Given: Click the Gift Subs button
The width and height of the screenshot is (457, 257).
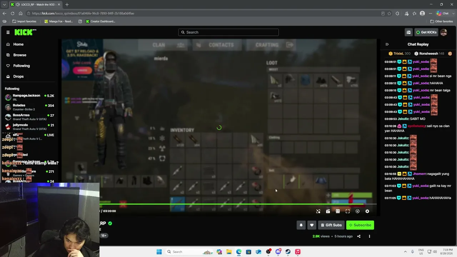Looking at the screenshot, I should (x=331, y=225).
